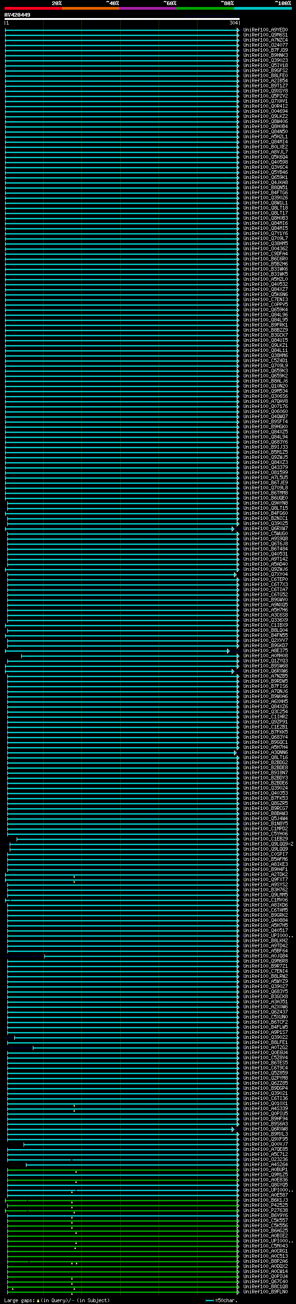Select the UniRef100_B6T484 label

265,549
